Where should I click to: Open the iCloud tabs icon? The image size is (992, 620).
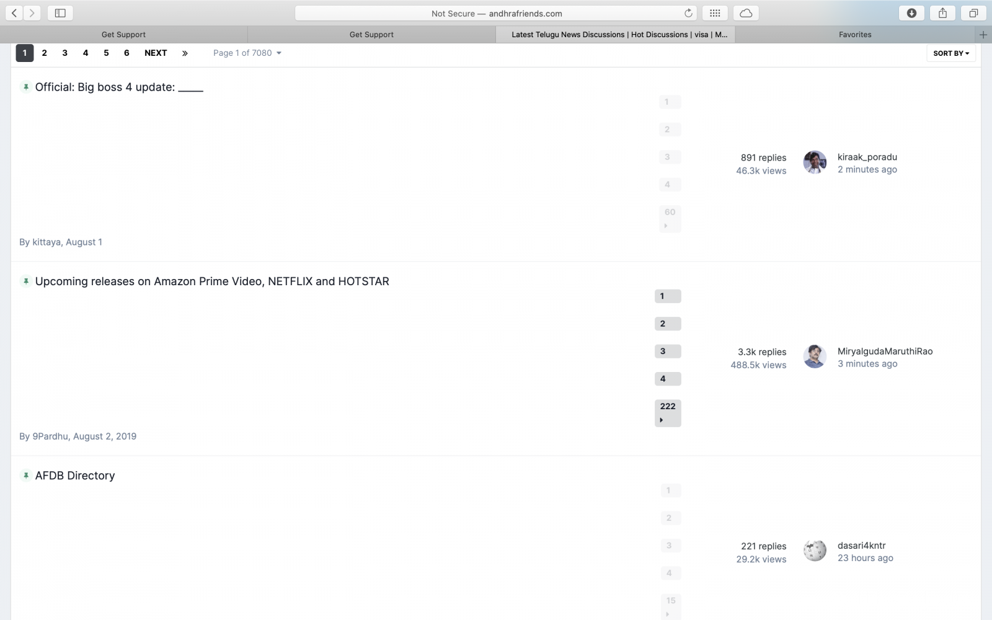pos(746,13)
